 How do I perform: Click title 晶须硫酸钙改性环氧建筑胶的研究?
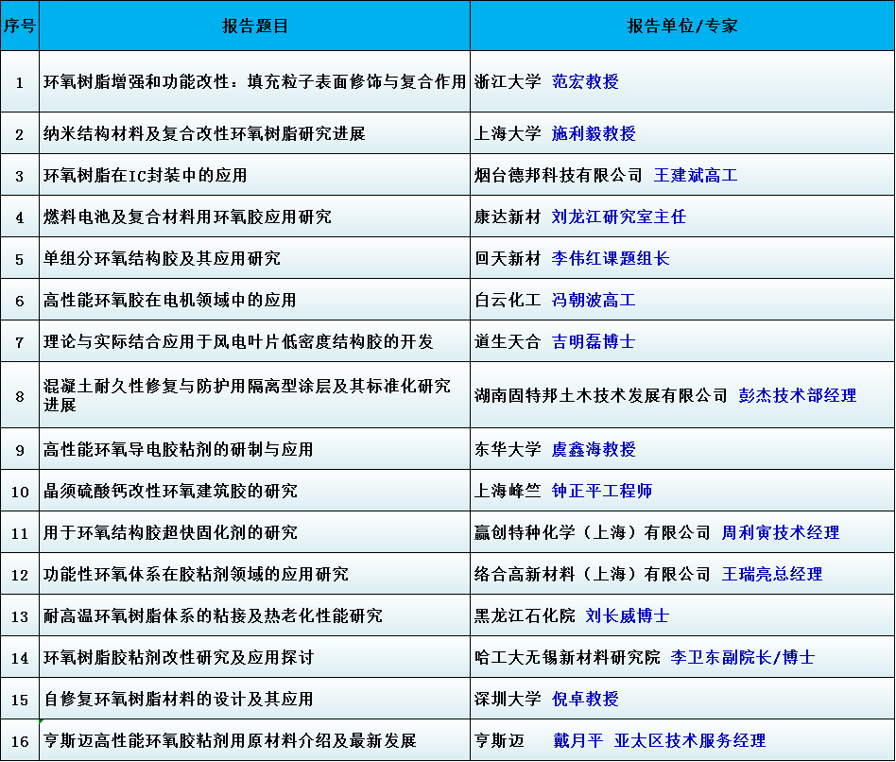click(x=170, y=492)
